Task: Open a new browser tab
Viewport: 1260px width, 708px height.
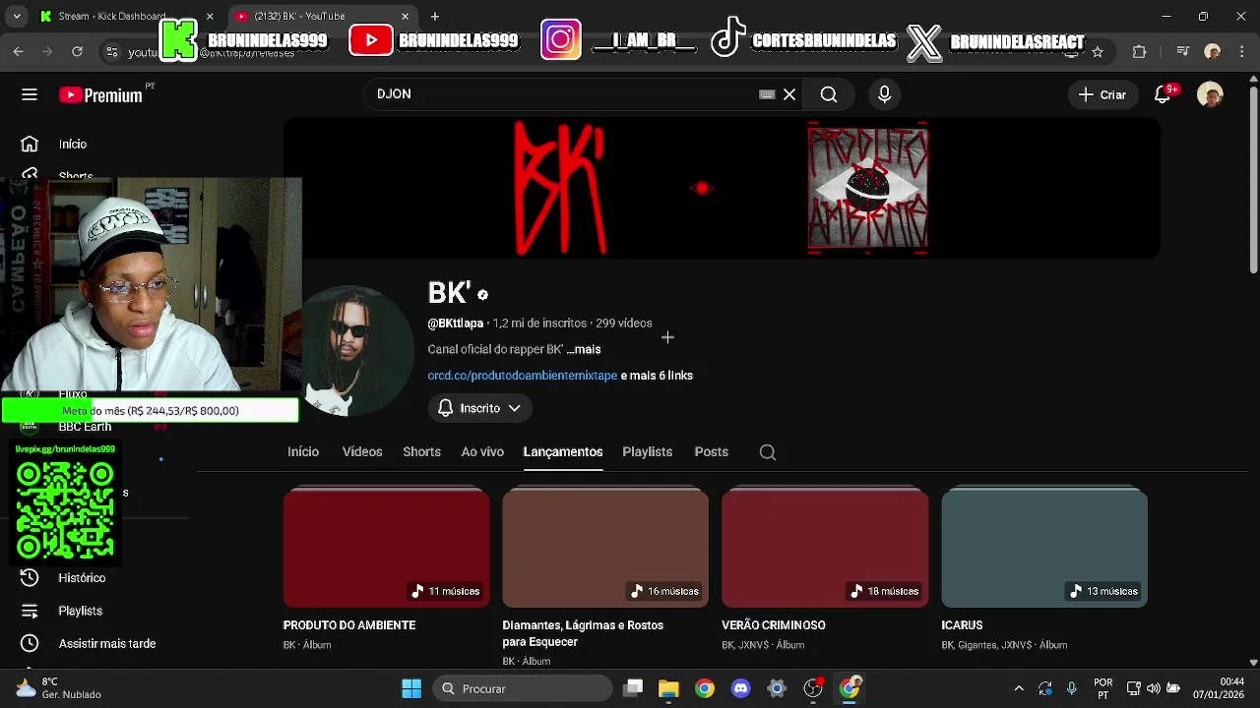Action: [435, 16]
